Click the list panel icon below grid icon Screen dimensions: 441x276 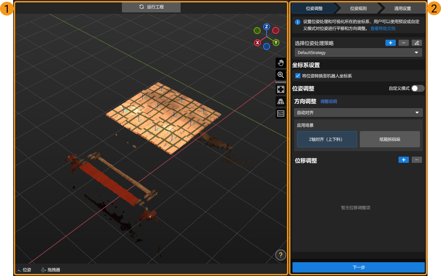[x=281, y=113]
